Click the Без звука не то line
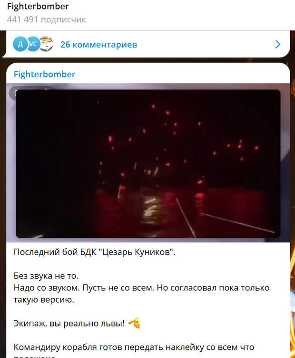 [46, 276]
